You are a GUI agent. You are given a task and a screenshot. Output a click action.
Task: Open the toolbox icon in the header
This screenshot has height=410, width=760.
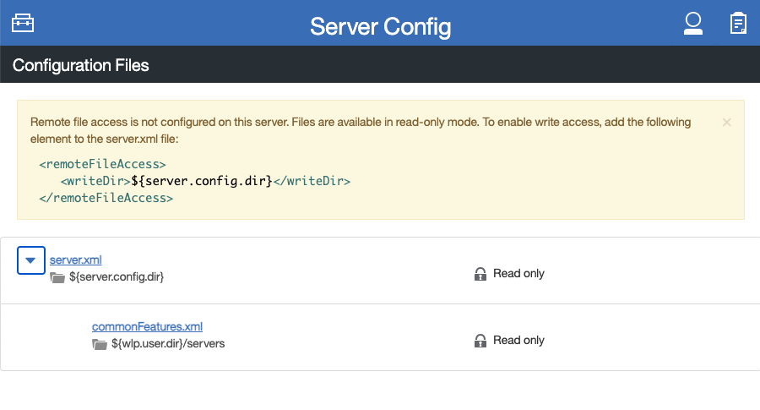(x=23, y=23)
